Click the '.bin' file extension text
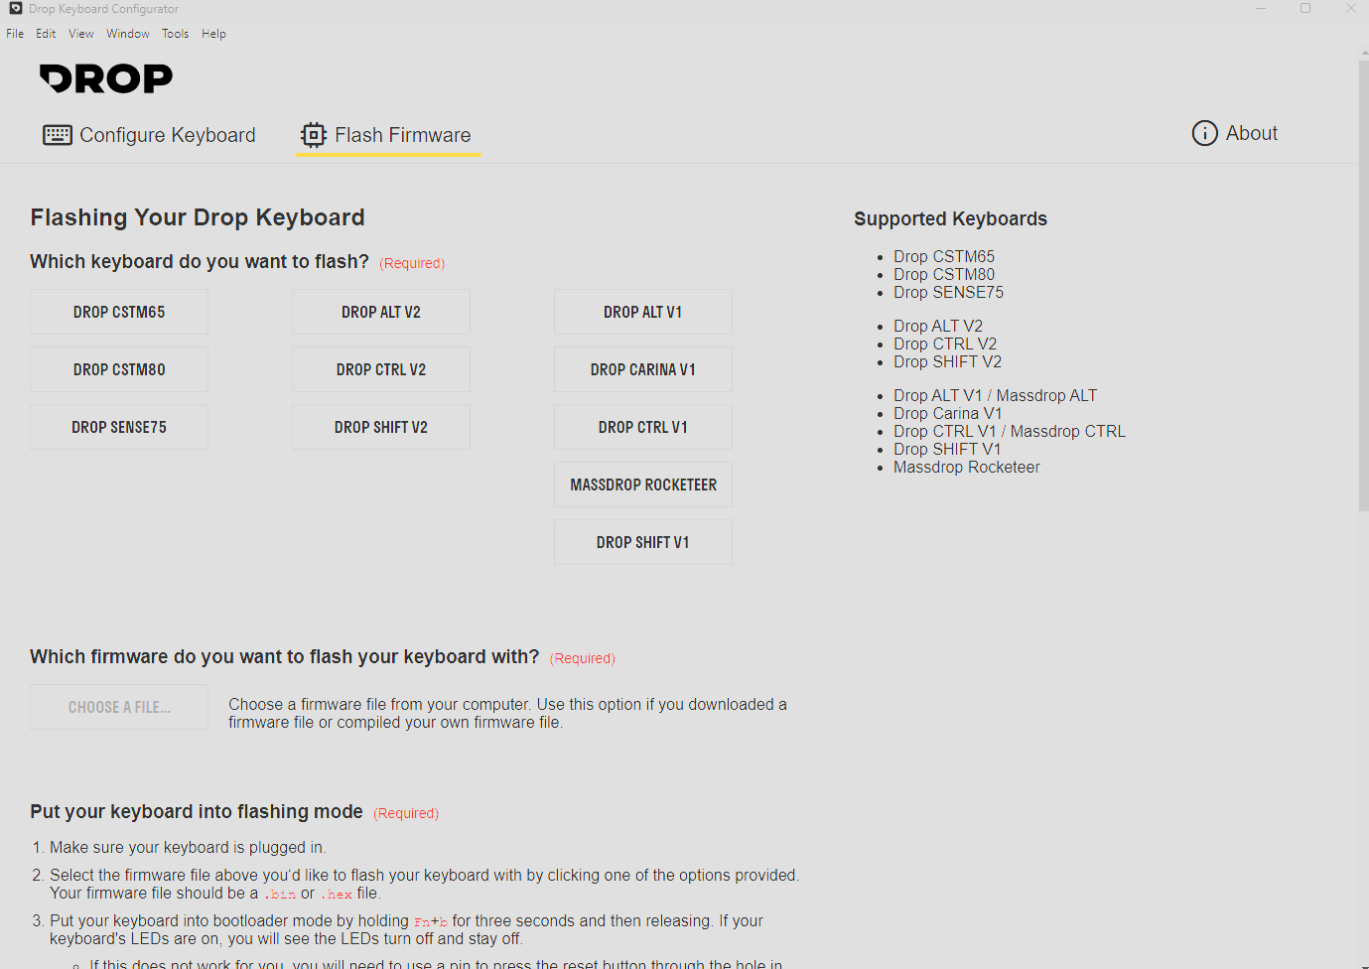This screenshot has height=969, width=1369. coord(280,894)
